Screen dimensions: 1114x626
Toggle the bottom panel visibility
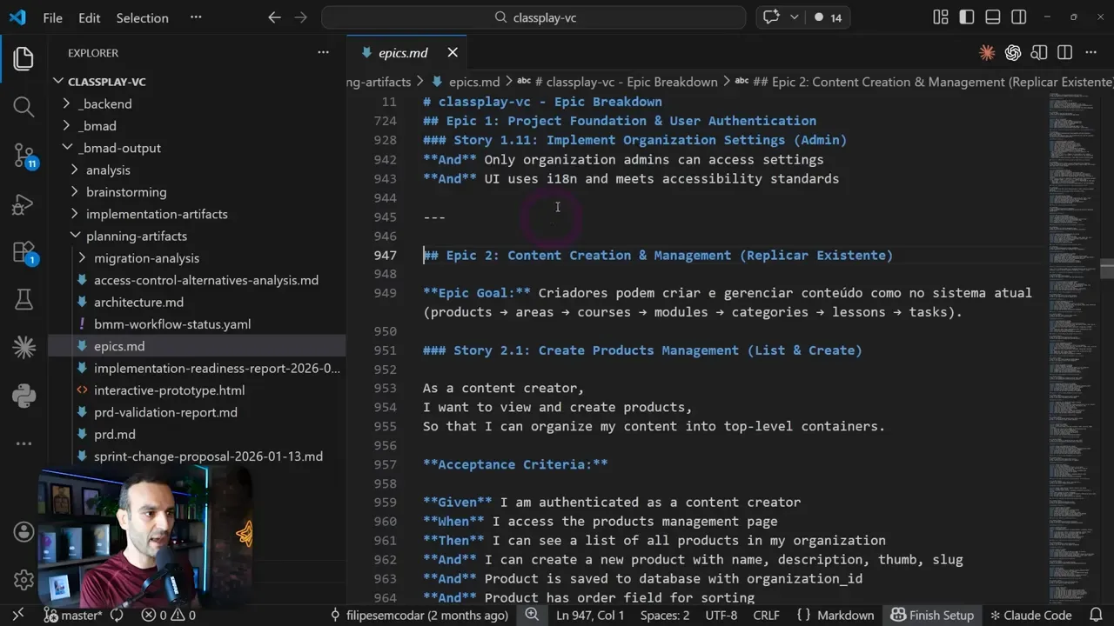[x=992, y=17]
